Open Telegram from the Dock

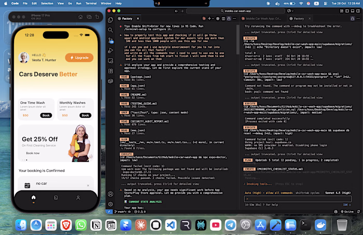pyautogui.click(x=231, y=225)
